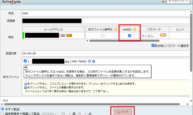
Task: Click the bottom horizontal scrollbar right arrow
Action: point(188,104)
